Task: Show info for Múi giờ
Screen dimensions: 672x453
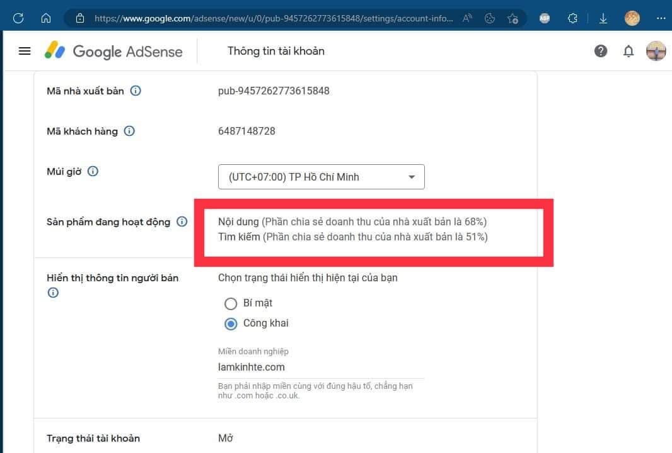Action: point(93,172)
